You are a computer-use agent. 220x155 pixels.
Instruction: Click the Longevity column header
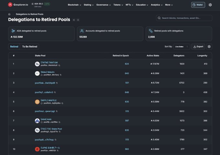pyautogui.click(x=202, y=56)
